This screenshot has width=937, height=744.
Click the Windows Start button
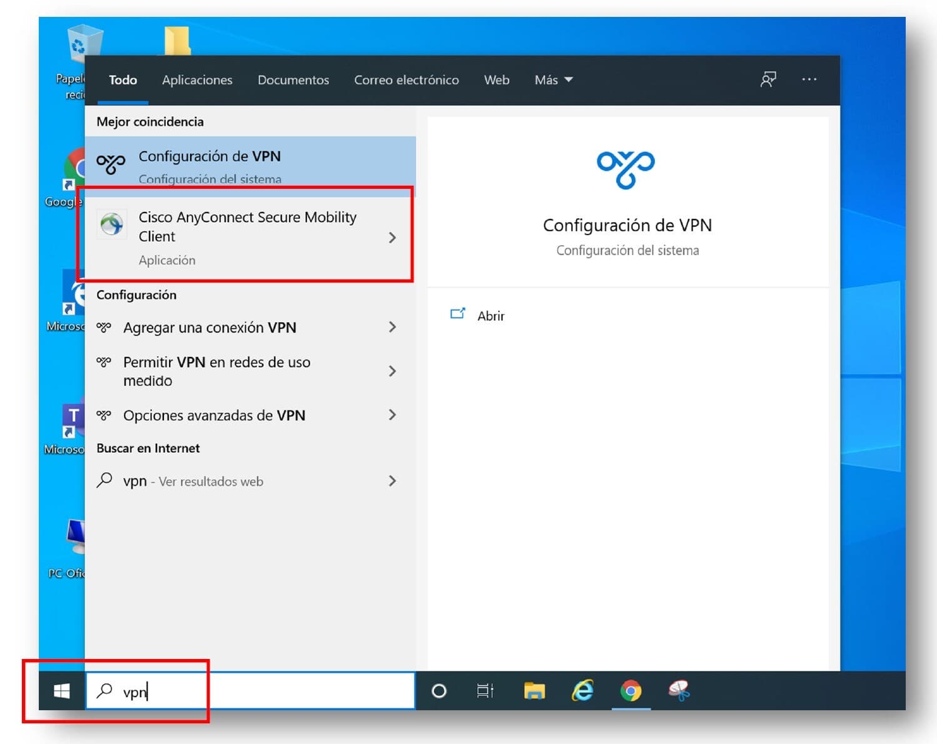(x=61, y=691)
